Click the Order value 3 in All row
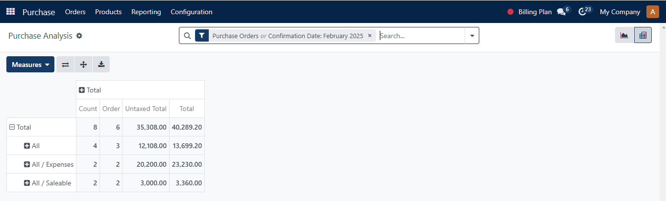666x201 pixels. 111,146
